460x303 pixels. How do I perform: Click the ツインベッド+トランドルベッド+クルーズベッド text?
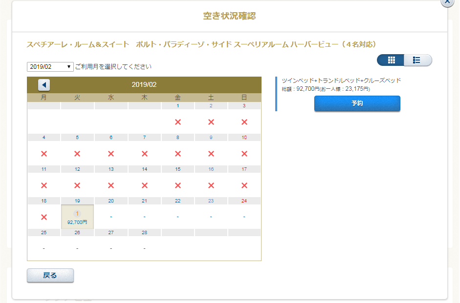tap(341, 81)
